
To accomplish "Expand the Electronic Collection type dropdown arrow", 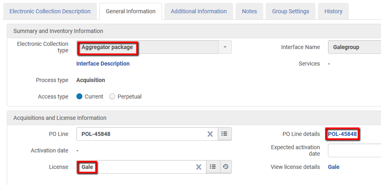I will [225, 47].
